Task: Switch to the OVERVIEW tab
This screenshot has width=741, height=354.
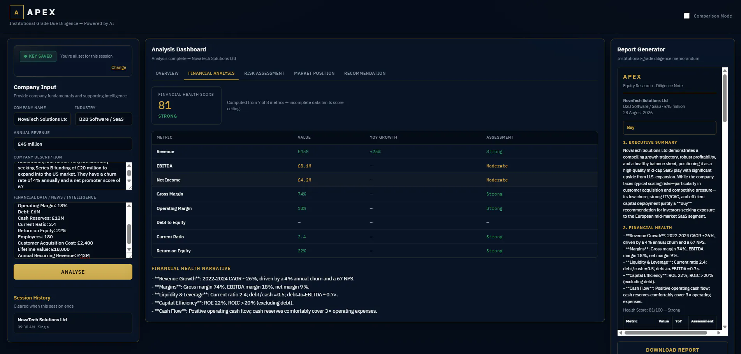Action: (167, 73)
